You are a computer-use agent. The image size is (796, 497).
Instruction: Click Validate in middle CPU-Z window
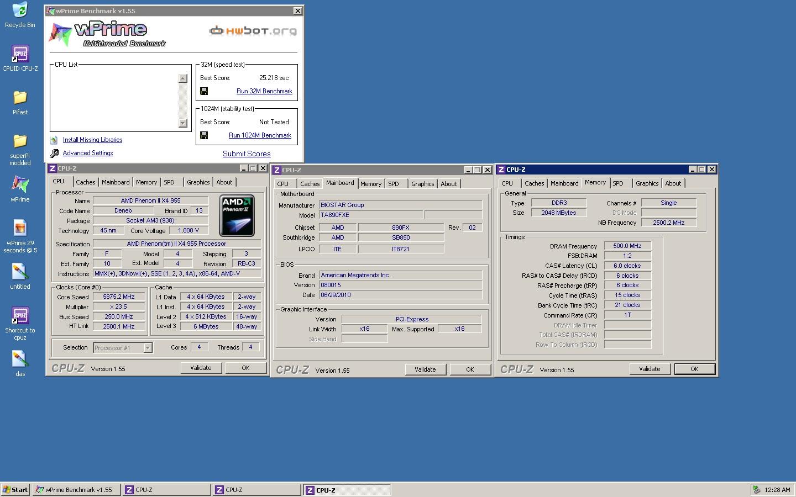(425, 369)
